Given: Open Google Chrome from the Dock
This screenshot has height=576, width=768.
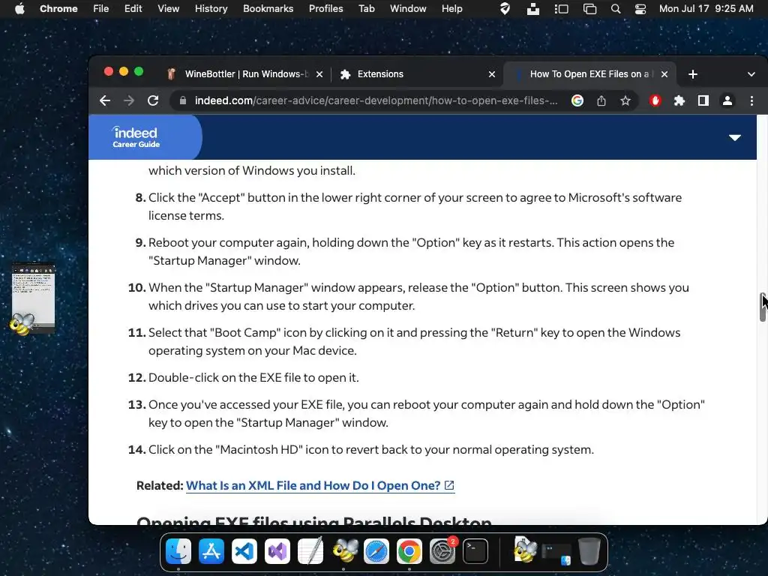Looking at the screenshot, I should 409,551.
